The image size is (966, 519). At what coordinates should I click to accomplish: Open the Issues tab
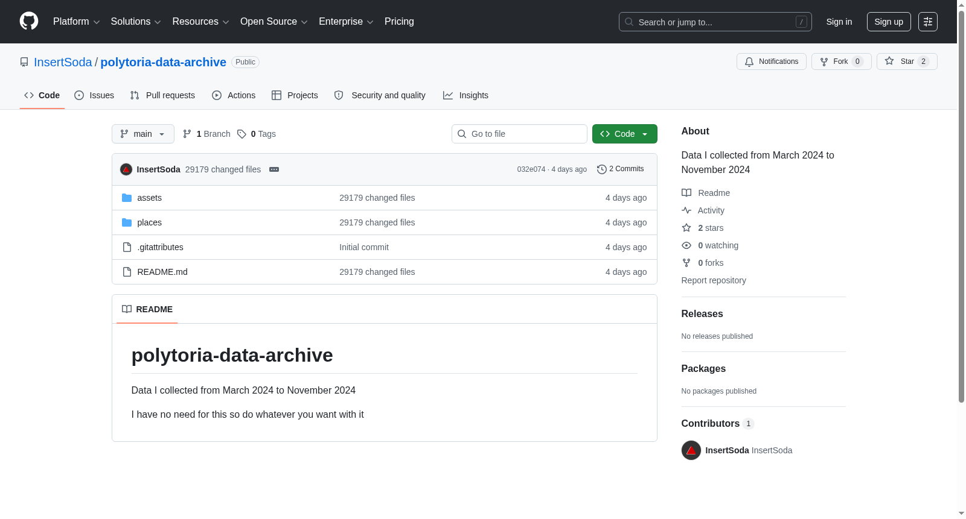point(94,95)
